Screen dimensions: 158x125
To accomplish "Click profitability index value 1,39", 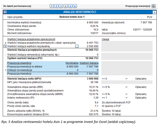I will pyautogui.click(x=96, y=98).
